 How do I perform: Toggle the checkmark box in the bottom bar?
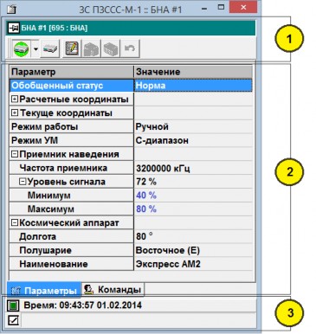click(x=13, y=320)
